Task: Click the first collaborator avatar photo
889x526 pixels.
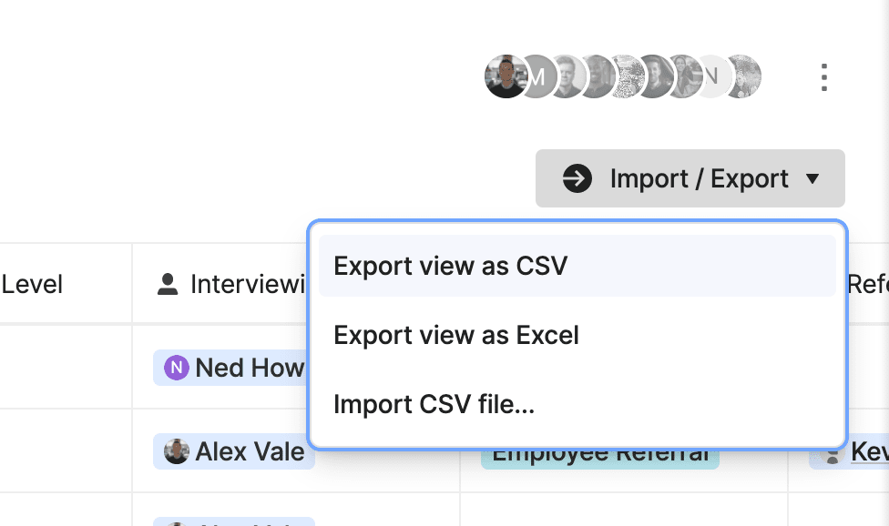Action: (506, 76)
